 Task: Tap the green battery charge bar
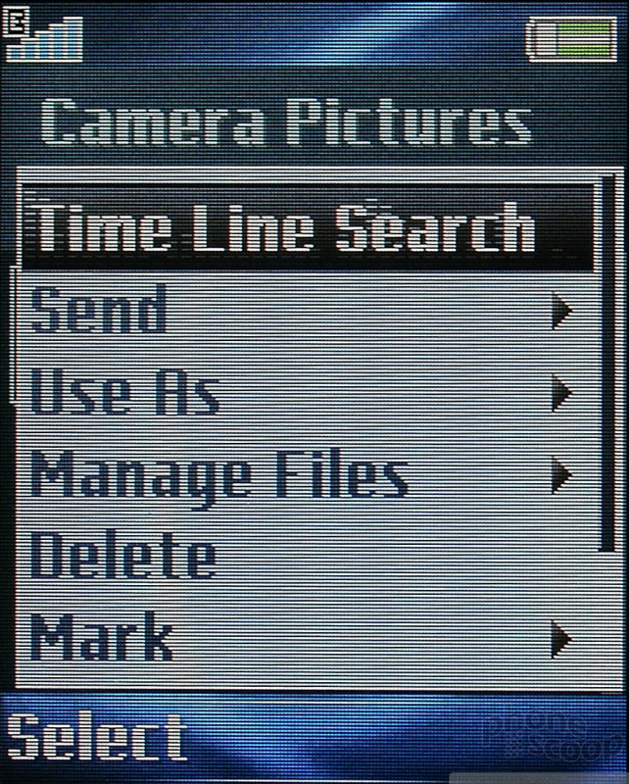click(584, 39)
